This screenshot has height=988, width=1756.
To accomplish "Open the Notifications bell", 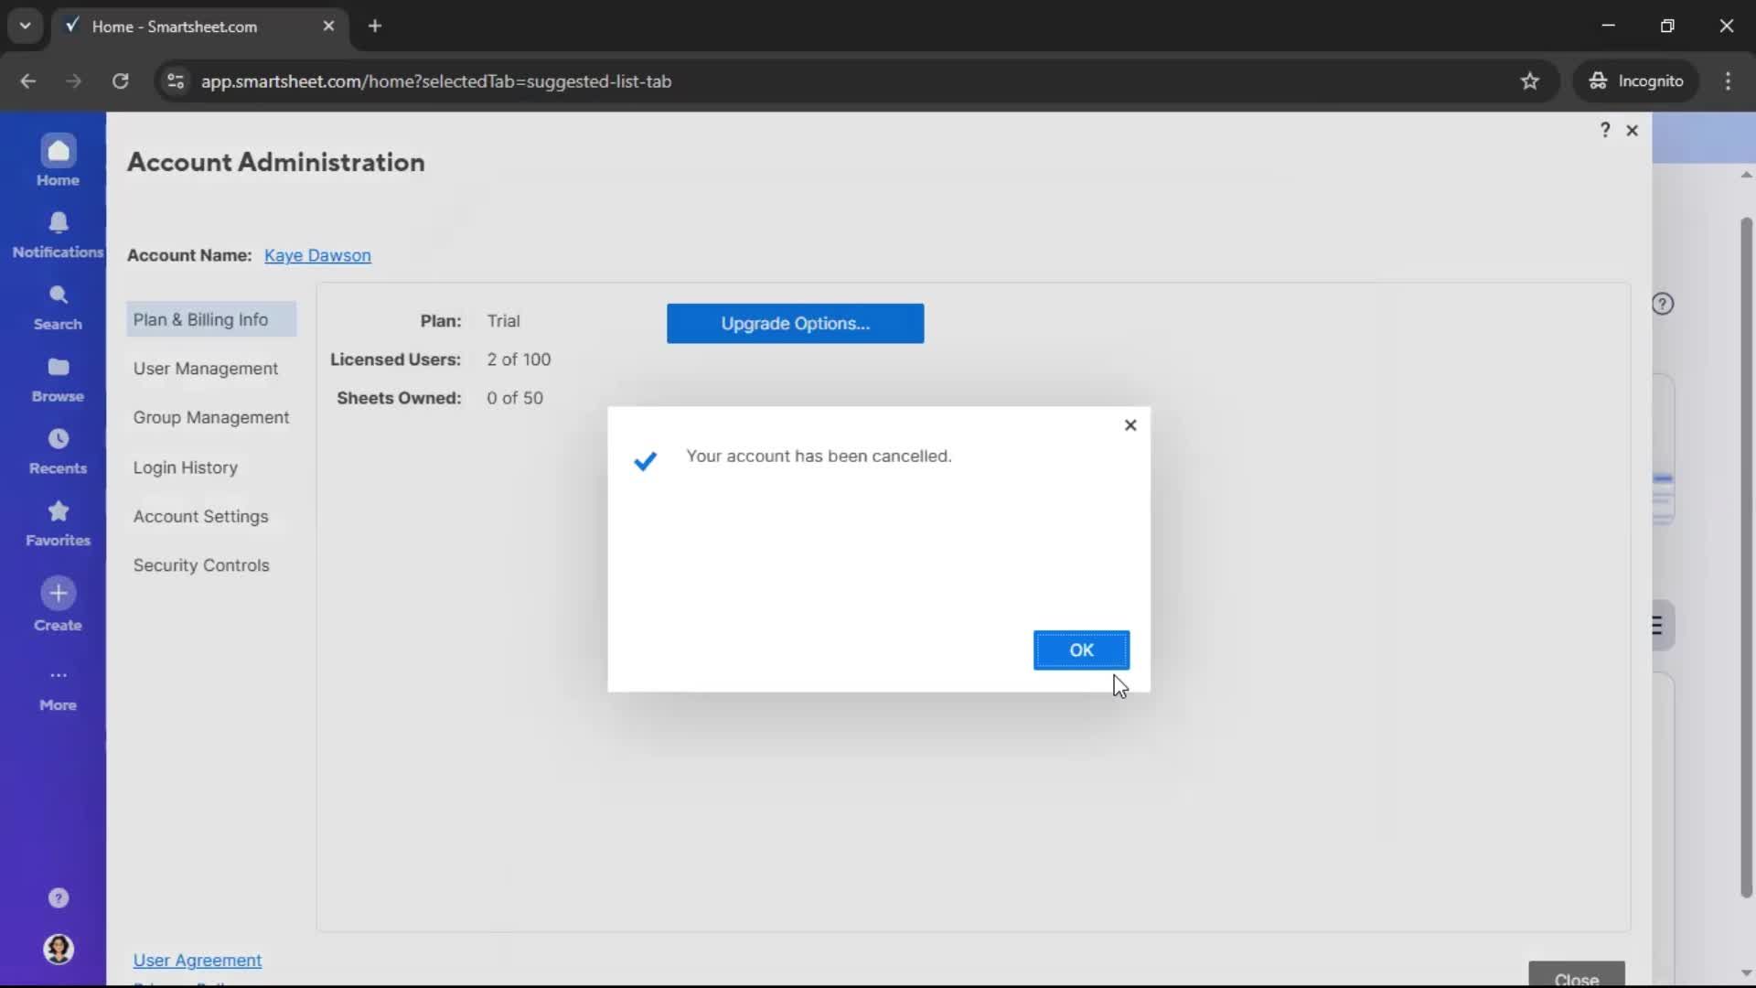I will tap(58, 223).
